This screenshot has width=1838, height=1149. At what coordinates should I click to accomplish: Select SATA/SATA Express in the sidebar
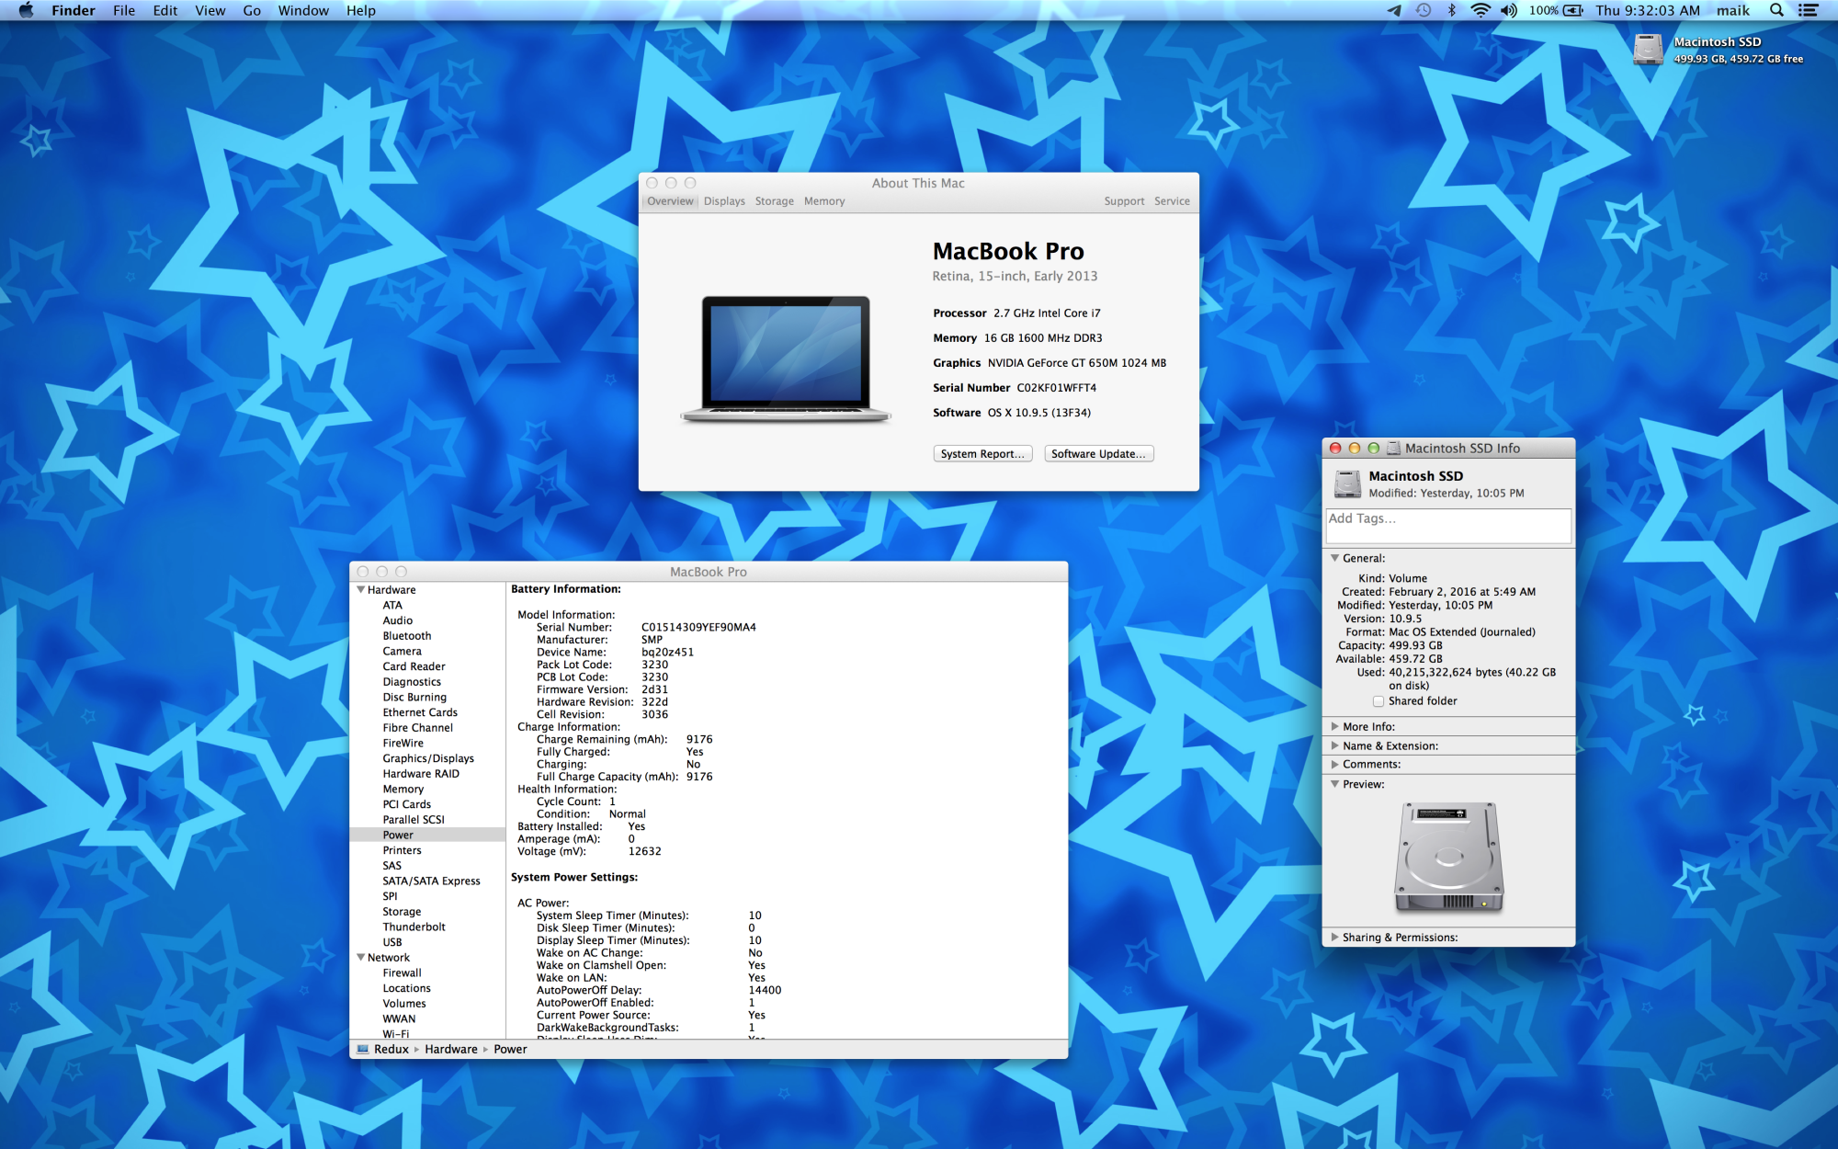coord(431,881)
